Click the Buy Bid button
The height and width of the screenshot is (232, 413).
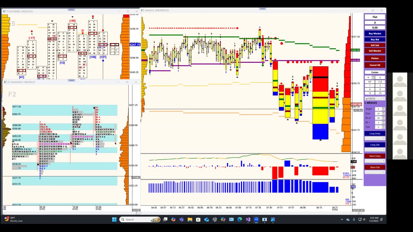(x=375, y=40)
